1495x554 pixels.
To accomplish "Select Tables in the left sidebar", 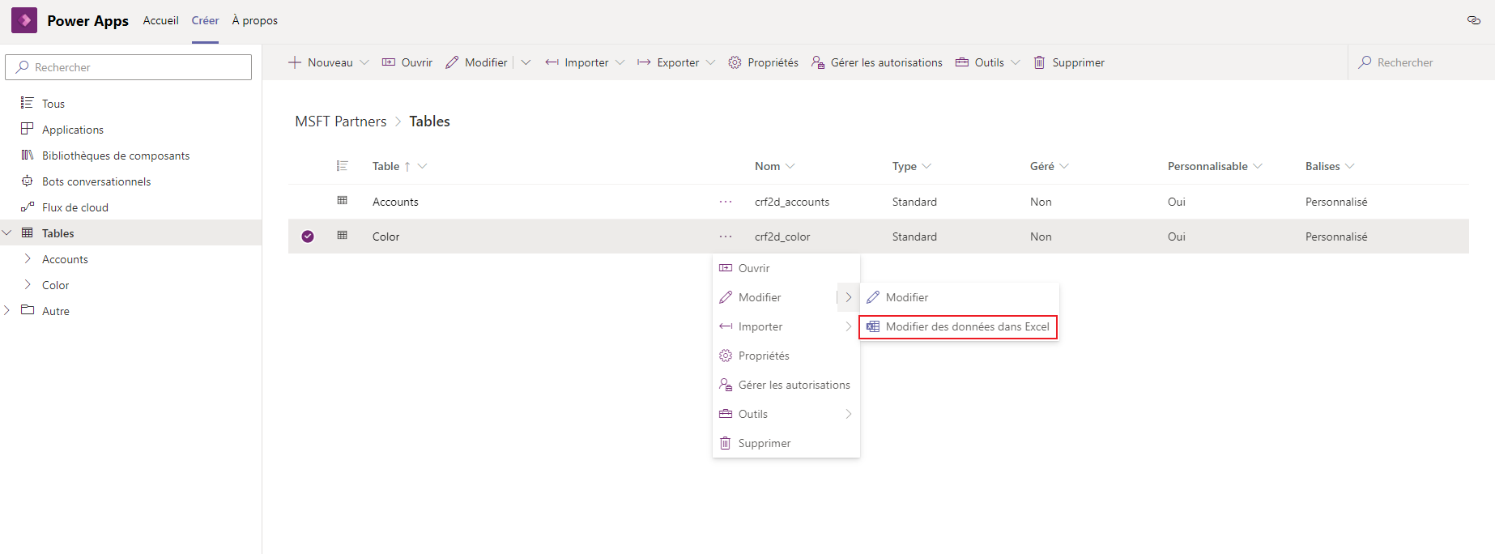I will point(131,233).
